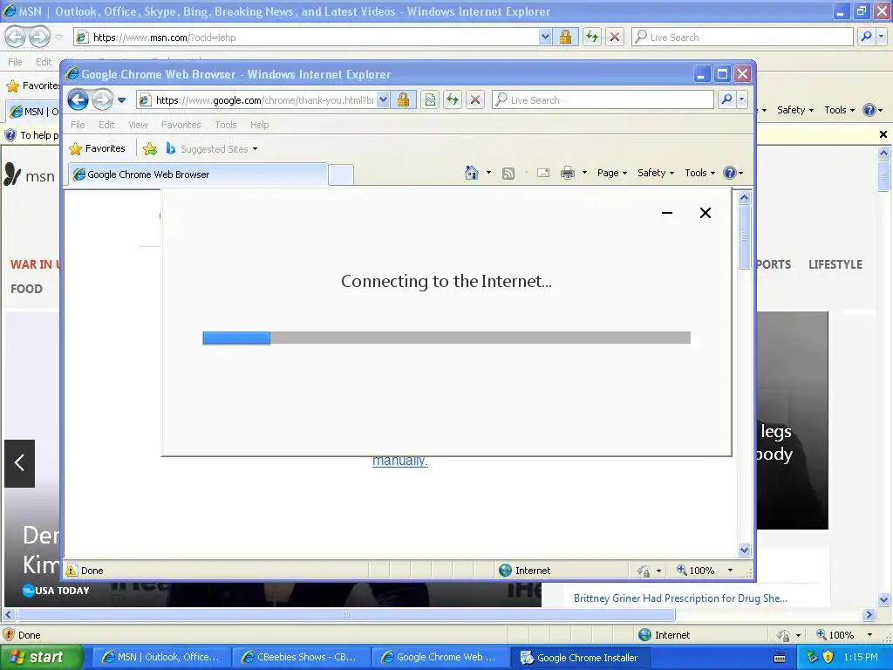Click the security shield tray icon
The width and height of the screenshot is (893, 670).
pos(828,657)
